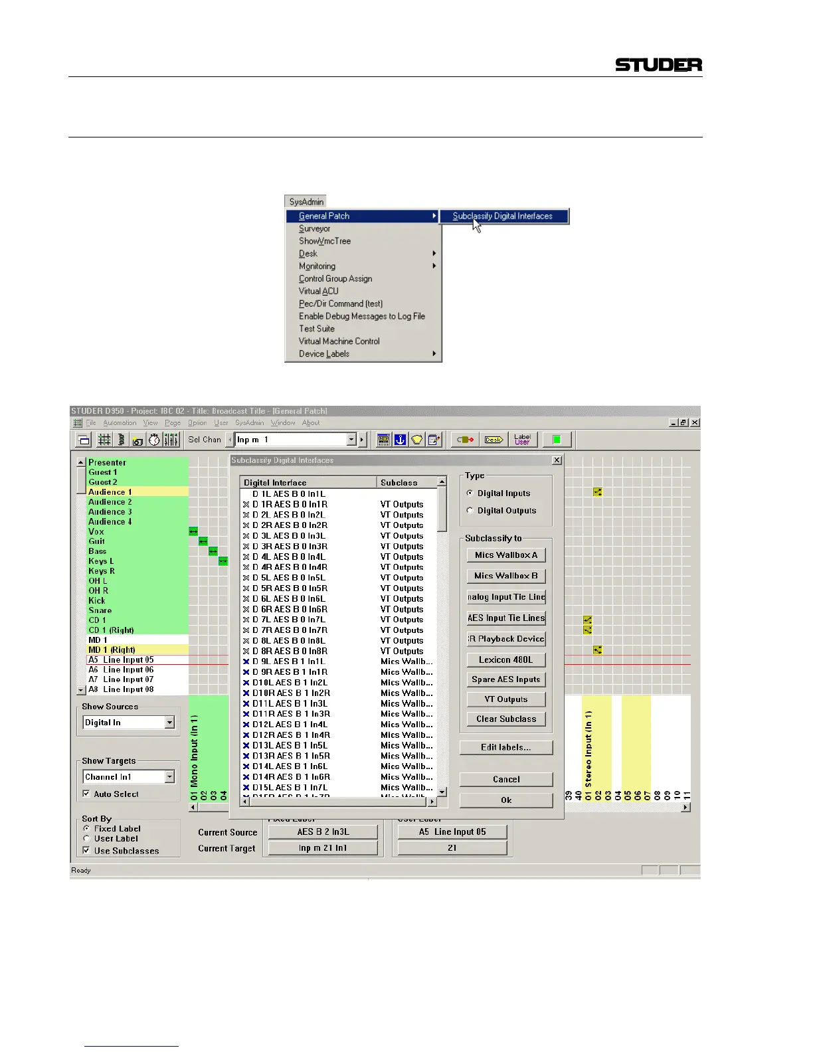Click scroll-up arrow of source list
The height and width of the screenshot is (1052, 813).
(x=81, y=462)
